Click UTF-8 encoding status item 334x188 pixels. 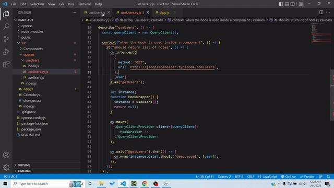click(x=239, y=177)
